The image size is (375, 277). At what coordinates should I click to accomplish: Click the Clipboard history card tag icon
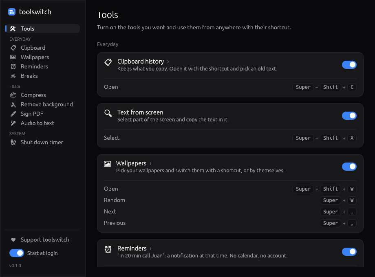point(108,62)
